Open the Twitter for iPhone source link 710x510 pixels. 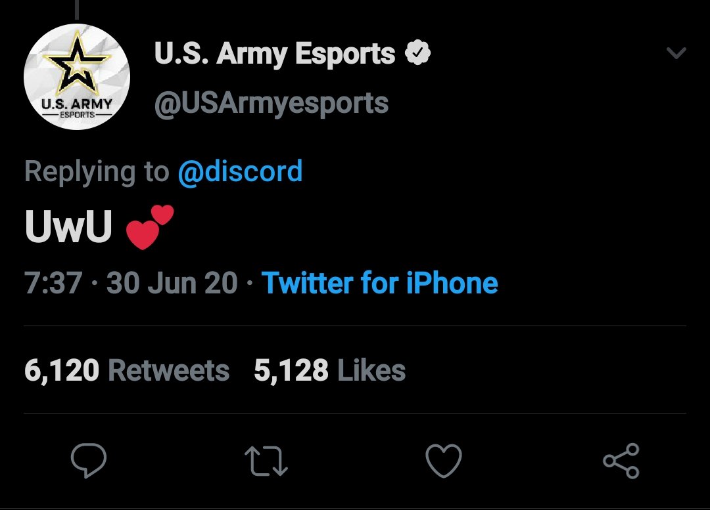click(x=380, y=283)
